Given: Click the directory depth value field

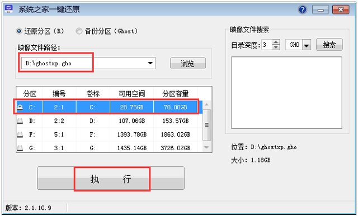Looking at the screenshot, I should (266, 45).
